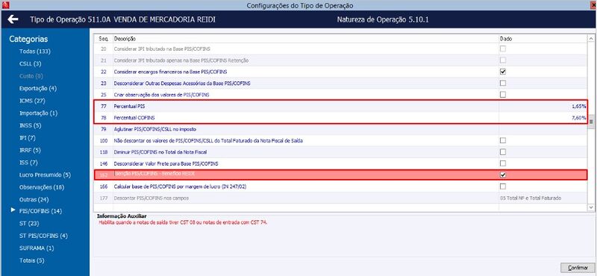
Task: Select the Lucro Presumido (5) category
Action: tap(46, 175)
